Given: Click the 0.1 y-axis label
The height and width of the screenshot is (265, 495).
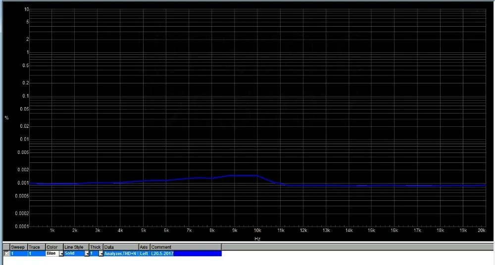Looking at the screenshot, I should point(26,96).
